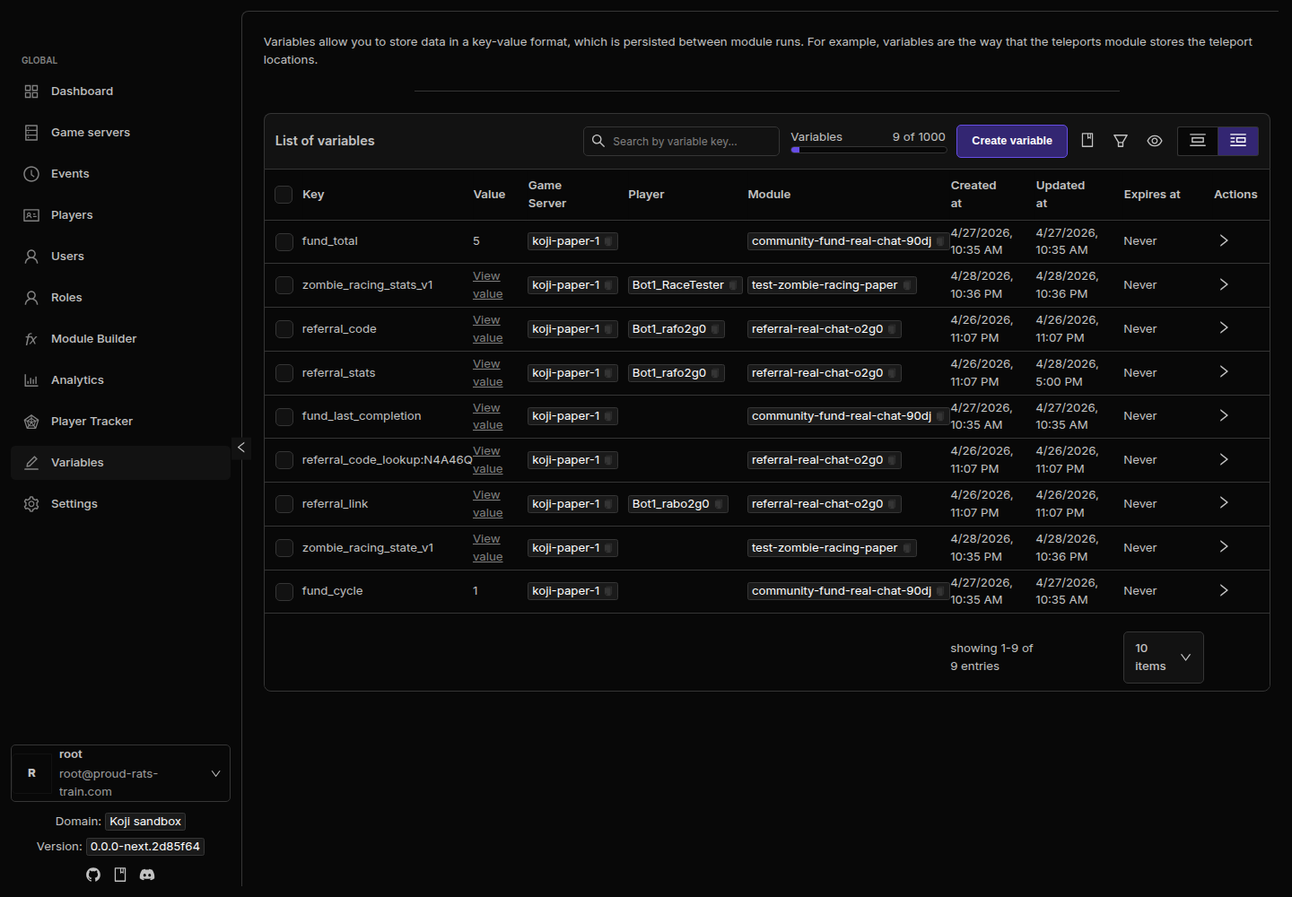Select the zombie_racing_stats_v1 row checkbox
The height and width of the screenshot is (897, 1292).
click(x=284, y=285)
